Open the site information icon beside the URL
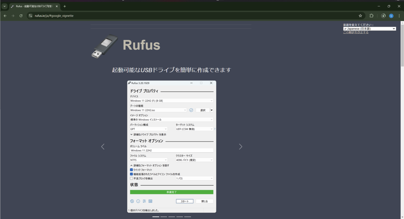The width and height of the screenshot is (404, 219). click(30, 15)
